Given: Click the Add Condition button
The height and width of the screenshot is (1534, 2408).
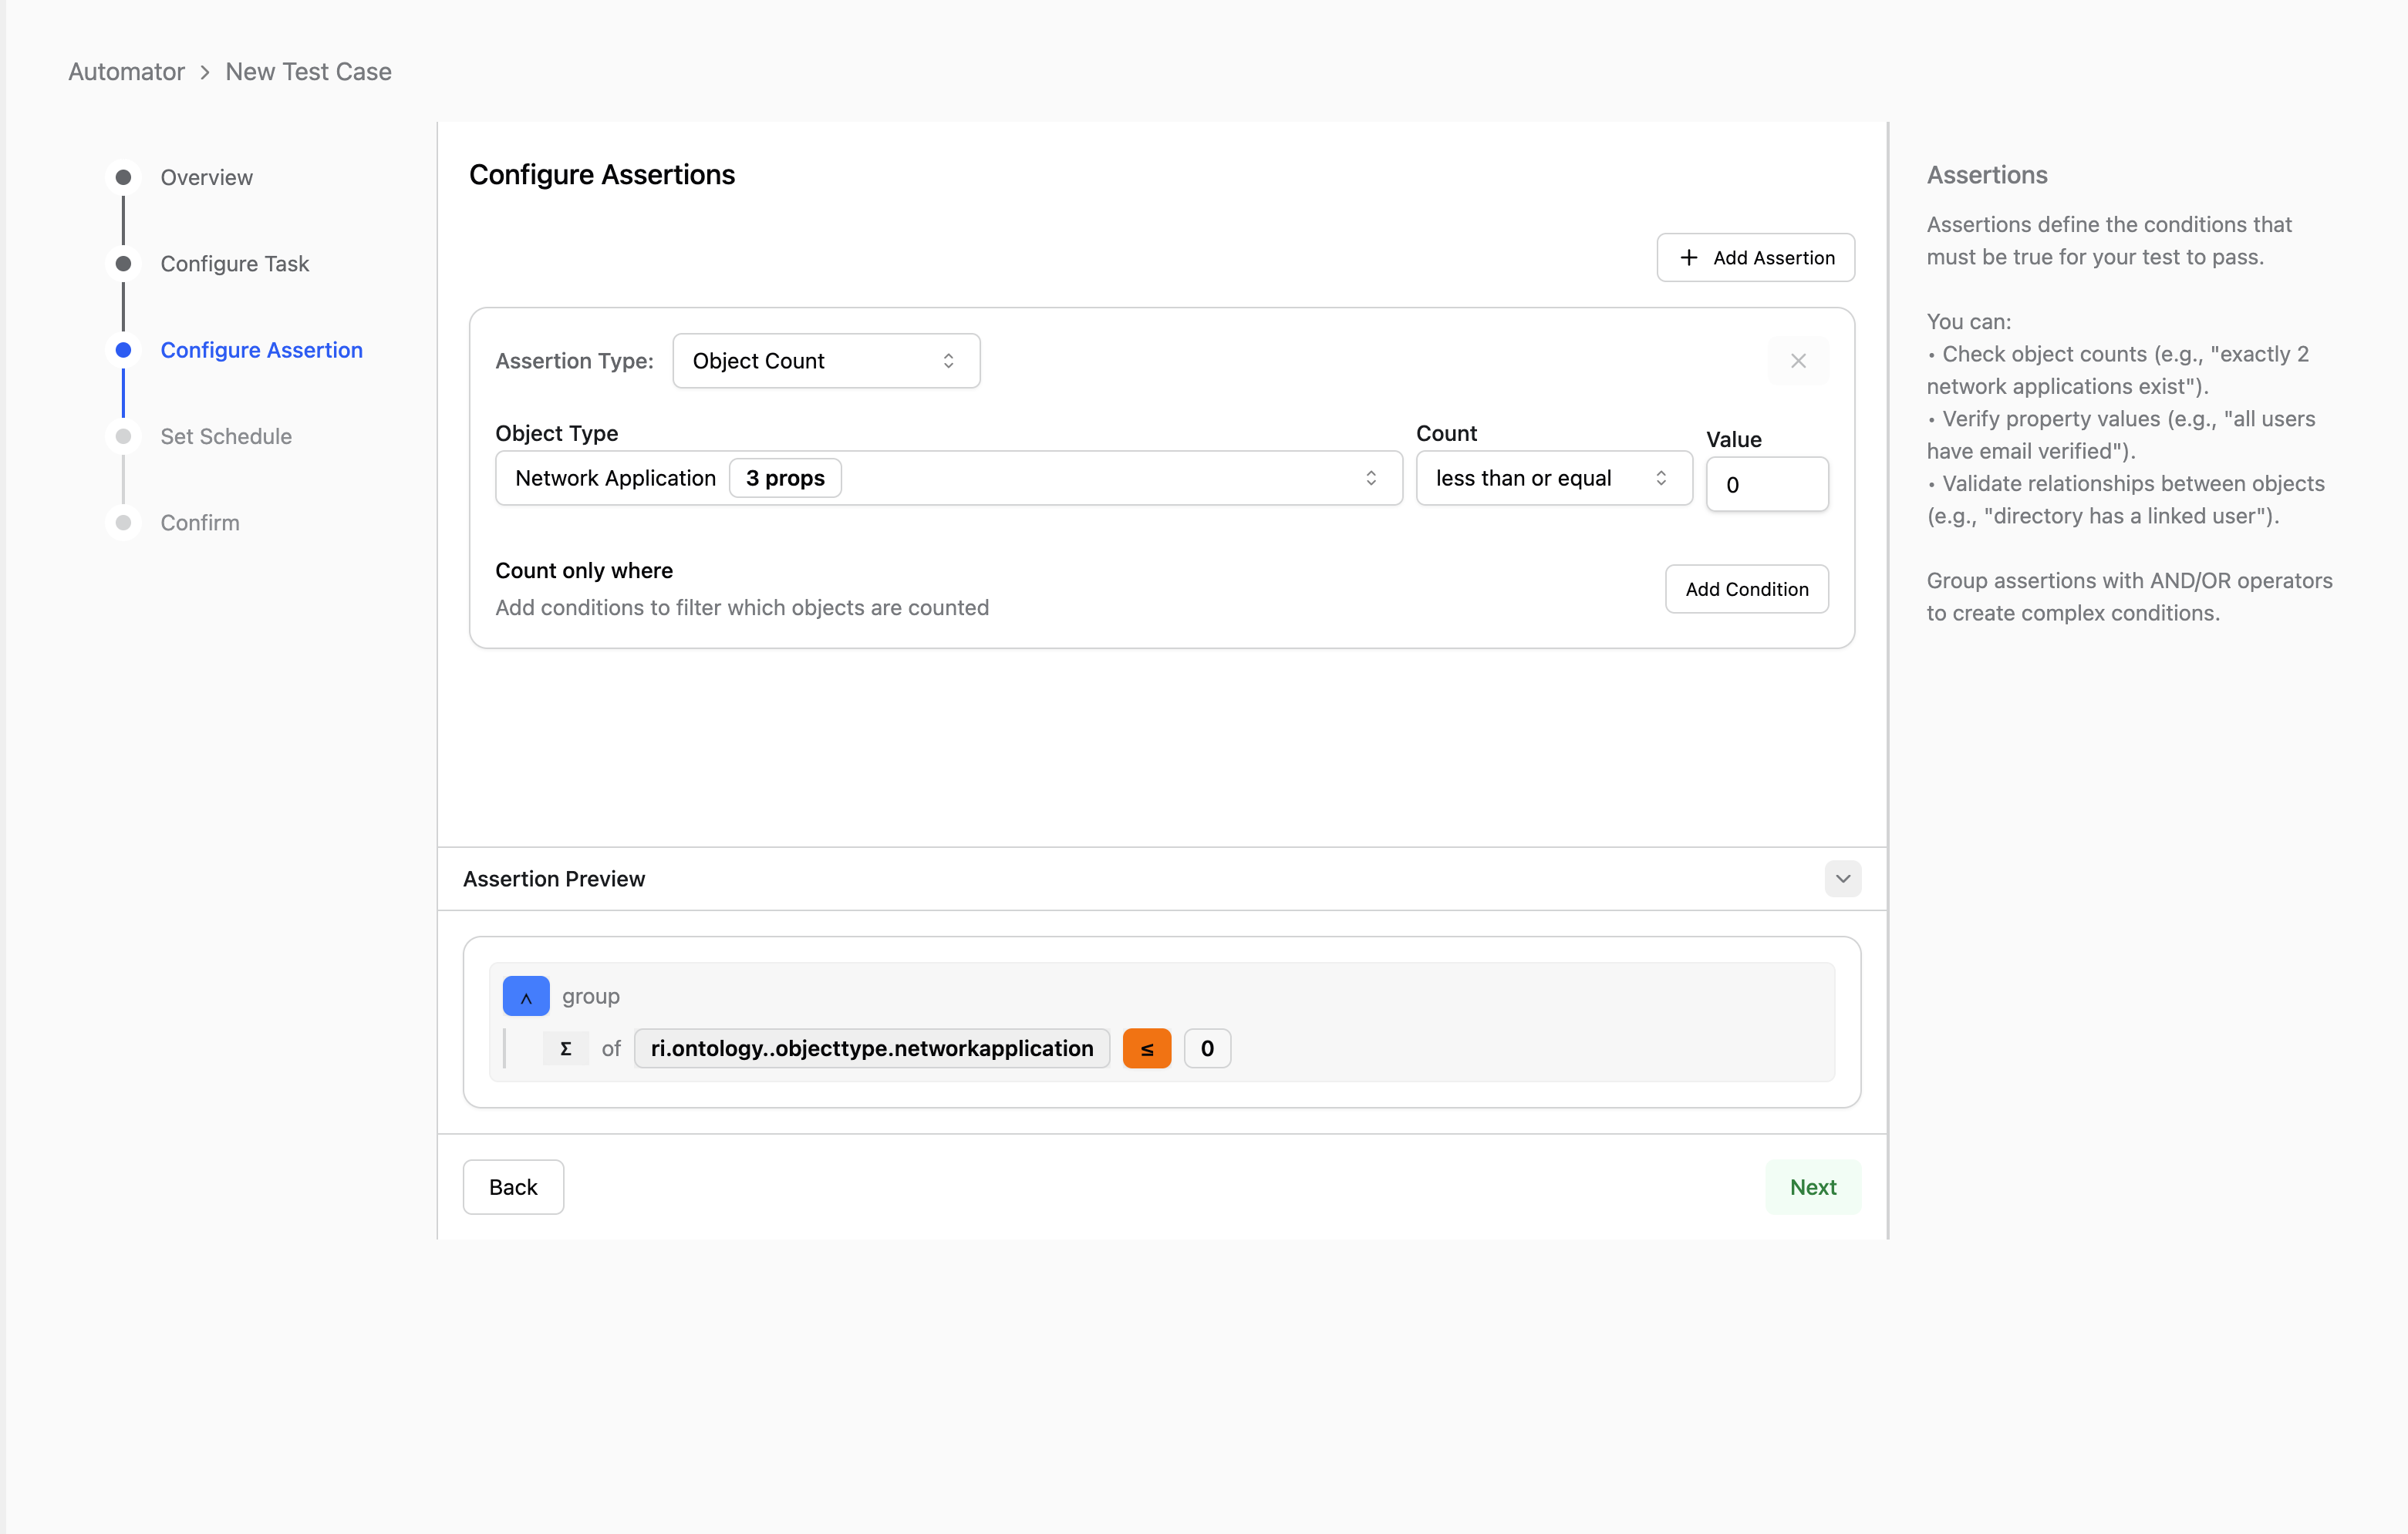Looking at the screenshot, I should point(1746,589).
